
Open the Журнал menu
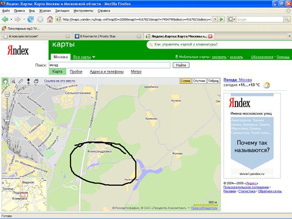click(x=45, y=11)
